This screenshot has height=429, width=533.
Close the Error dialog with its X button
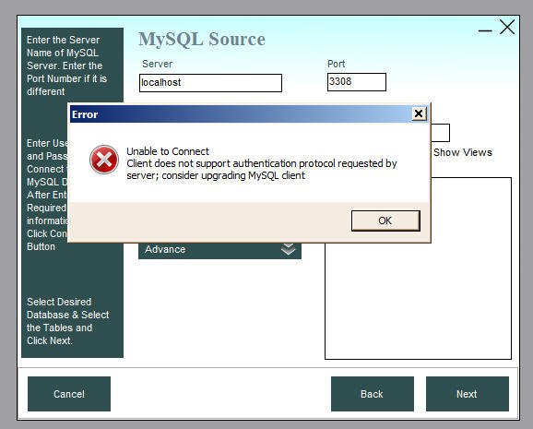pos(419,113)
